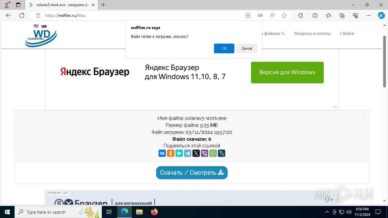Screen dimensions: 388x218
Task: Add page to favorites star icon
Action: click(x=284, y=15)
